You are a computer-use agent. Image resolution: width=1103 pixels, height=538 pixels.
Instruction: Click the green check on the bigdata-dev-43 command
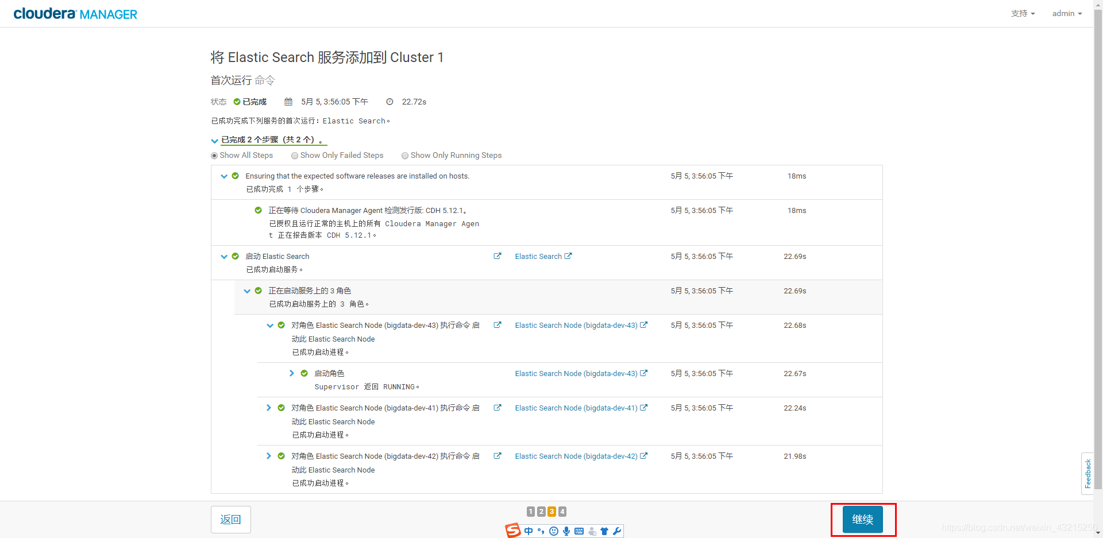[281, 325]
